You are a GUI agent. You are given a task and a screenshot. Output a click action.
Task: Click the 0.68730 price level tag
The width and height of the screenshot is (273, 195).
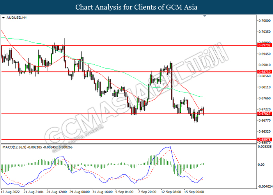(265, 72)
